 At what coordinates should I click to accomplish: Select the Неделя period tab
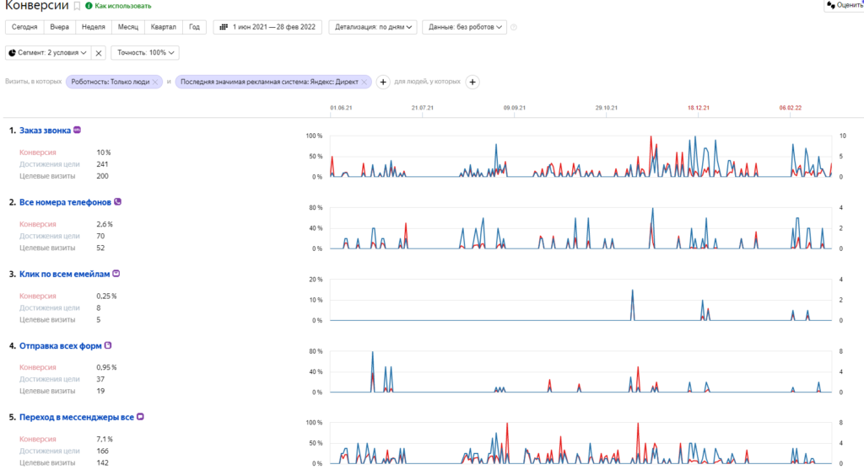(x=93, y=27)
